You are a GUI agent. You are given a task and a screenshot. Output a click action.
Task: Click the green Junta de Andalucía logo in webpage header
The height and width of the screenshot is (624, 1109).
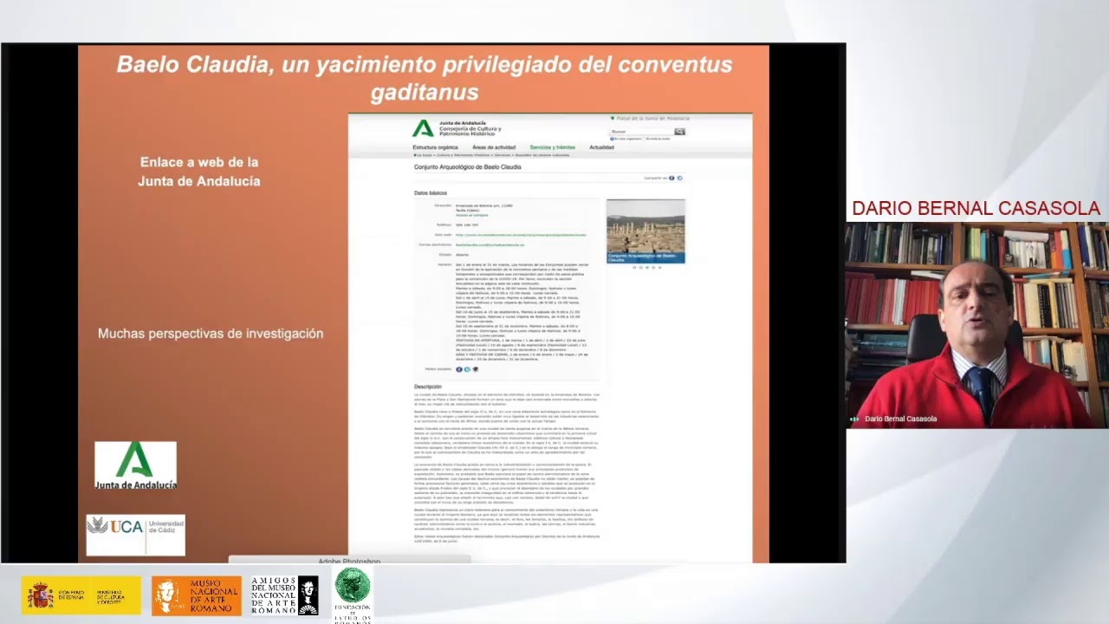pyautogui.click(x=423, y=128)
